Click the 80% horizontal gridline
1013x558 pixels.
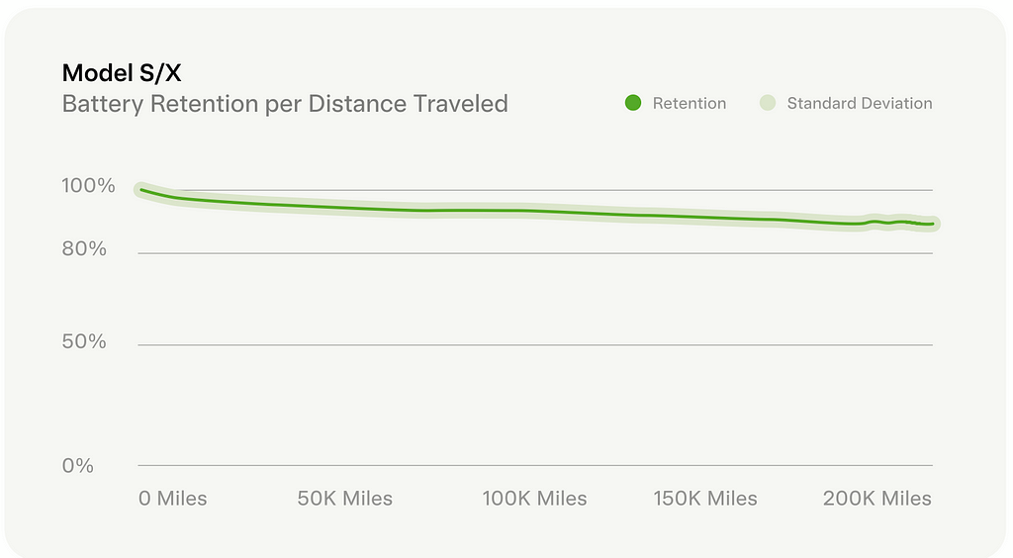coord(534,253)
